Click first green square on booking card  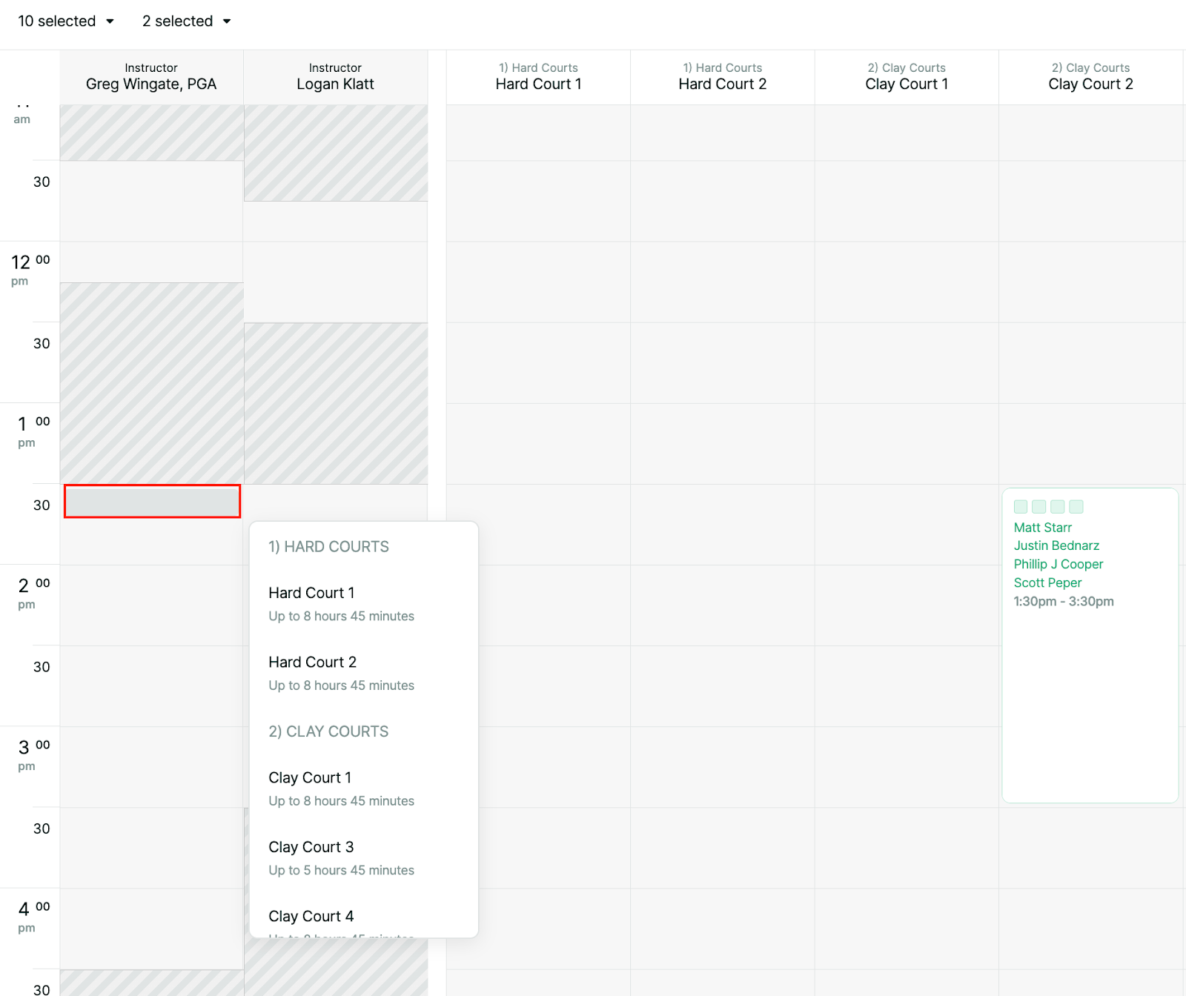click(x=1021, y=507)
